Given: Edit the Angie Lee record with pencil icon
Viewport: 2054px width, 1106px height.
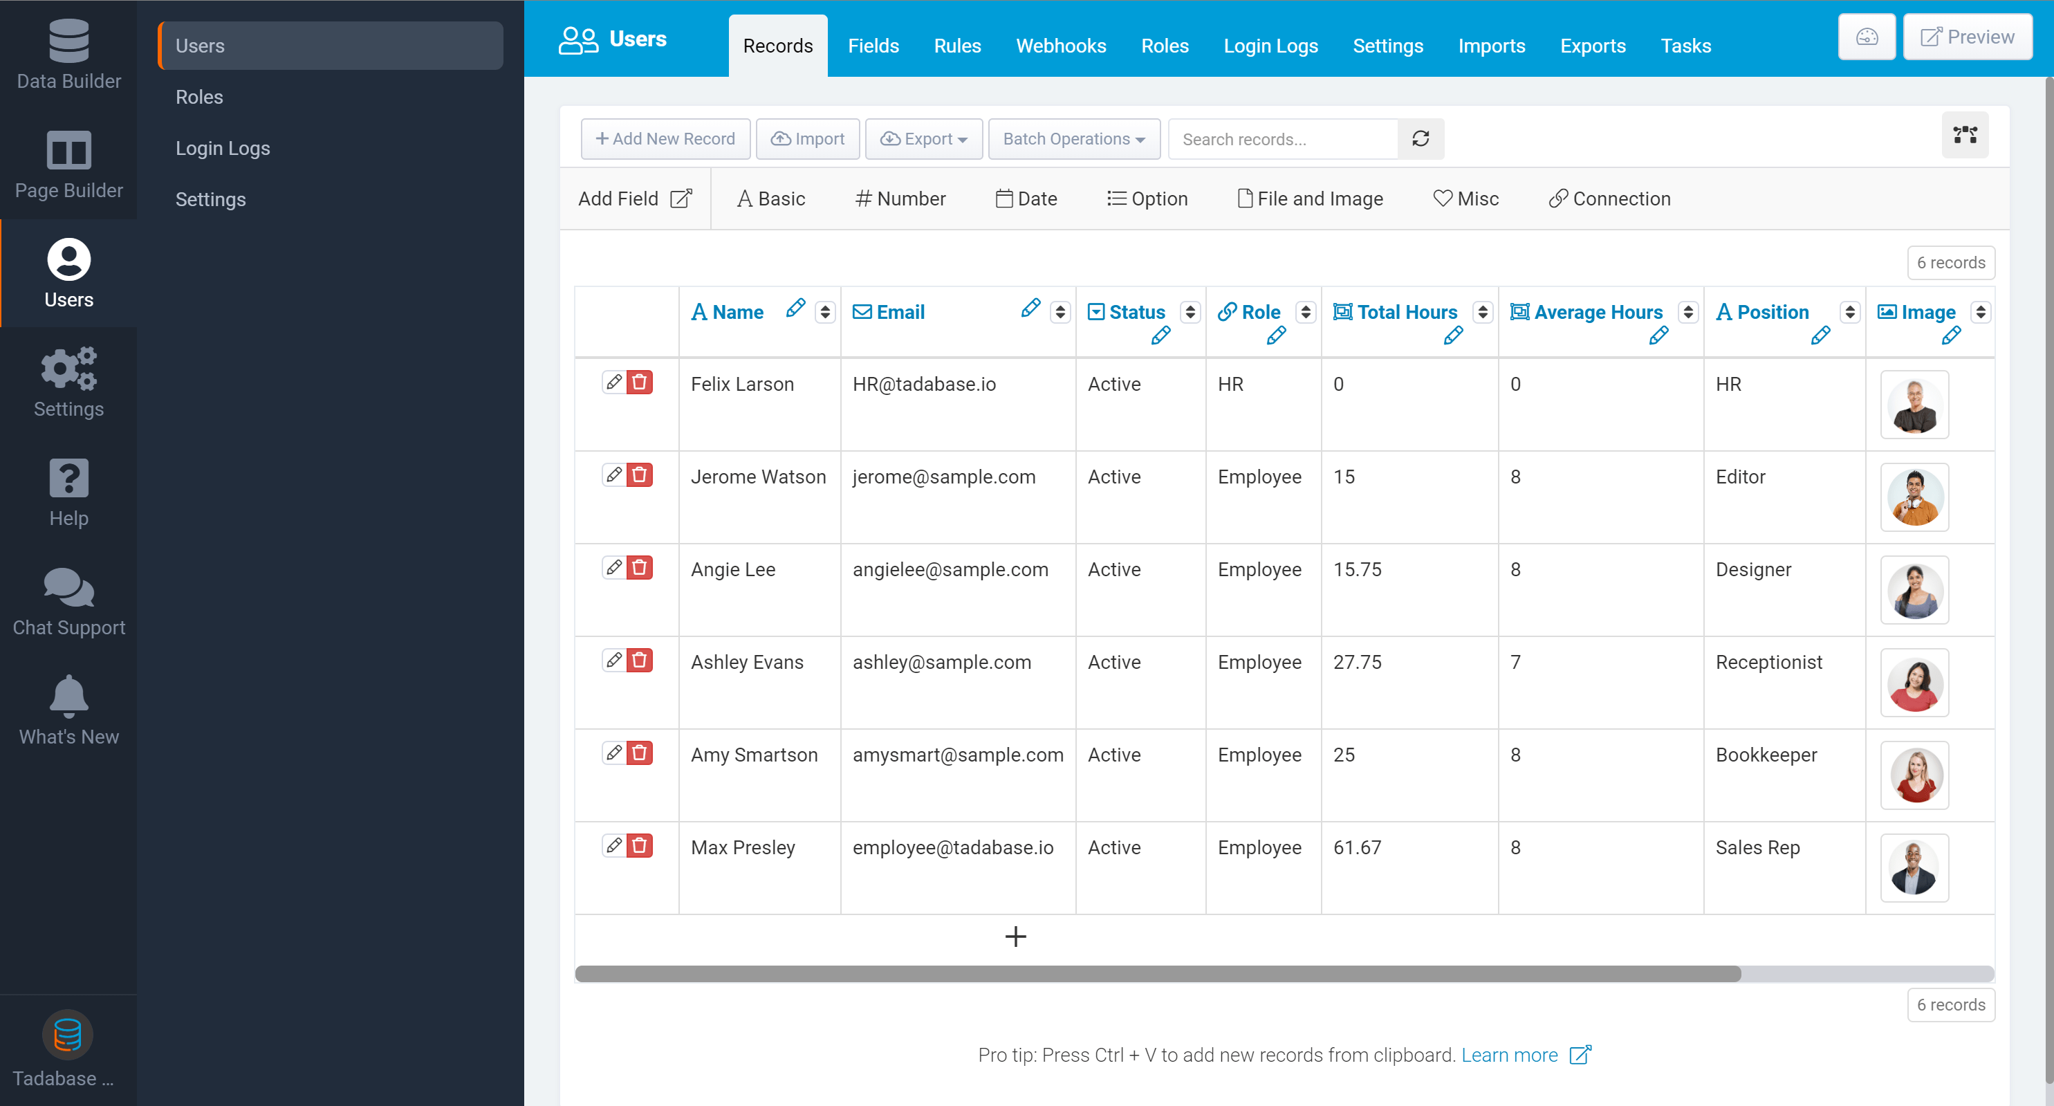Looking at the screenshot, I should point(613,568).
